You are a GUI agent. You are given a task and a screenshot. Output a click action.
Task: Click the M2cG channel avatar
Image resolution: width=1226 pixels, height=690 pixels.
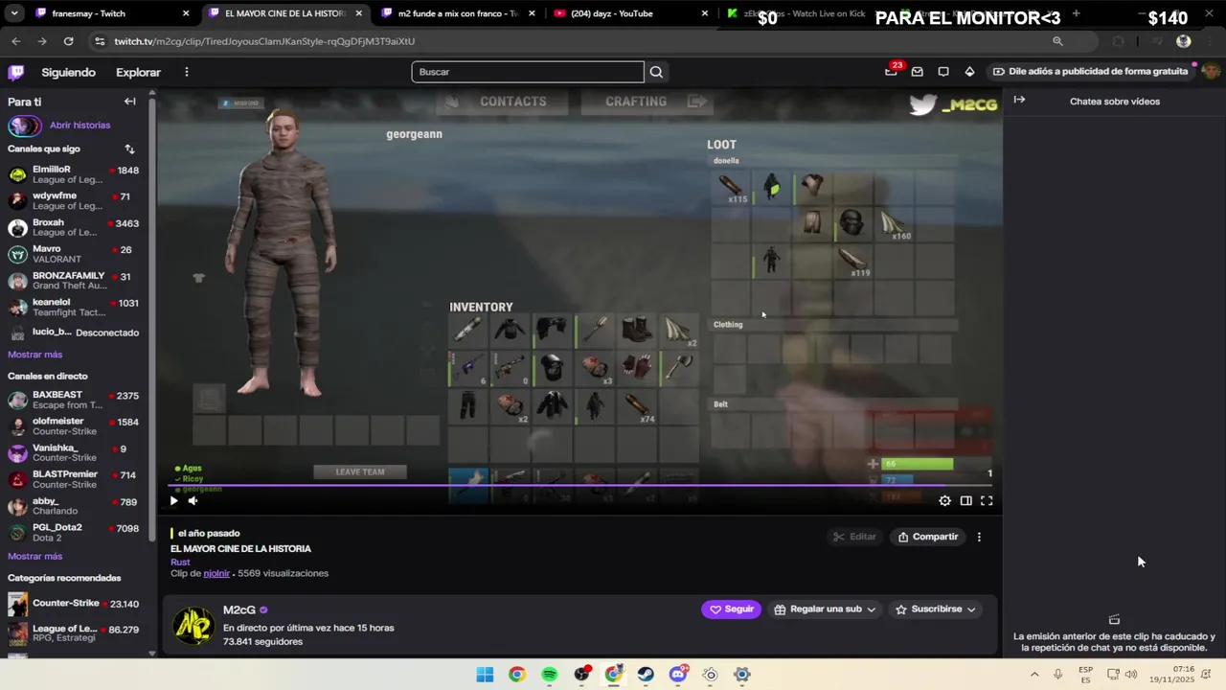point(193,625)
